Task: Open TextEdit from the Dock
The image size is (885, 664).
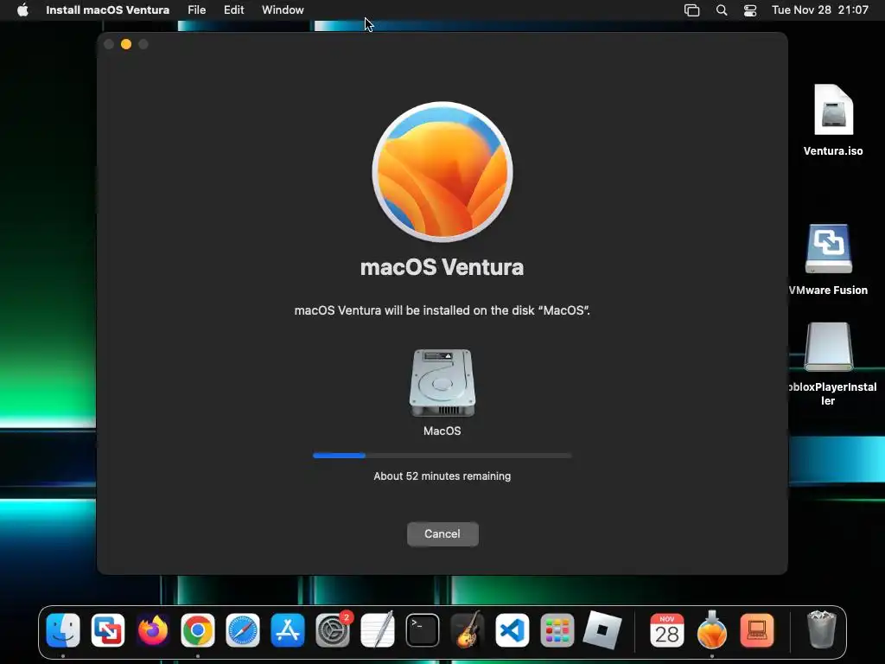Action: [378, 630]
